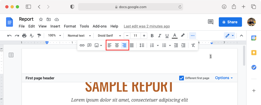Select center align in the toolbar
This screenshot has width=261, height=105.
(x=117, y=45)
